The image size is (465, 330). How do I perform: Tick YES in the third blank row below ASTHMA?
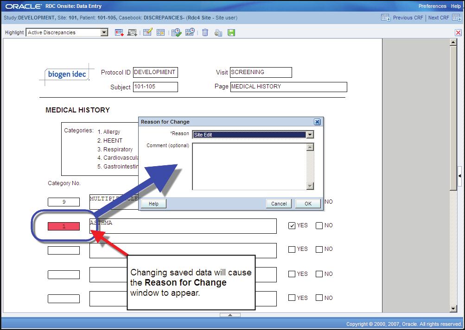point(292,298)
